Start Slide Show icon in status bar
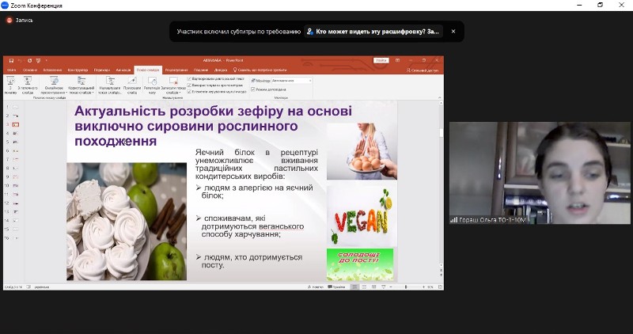This screenshot has height=334, width=633. pos(384,287)
